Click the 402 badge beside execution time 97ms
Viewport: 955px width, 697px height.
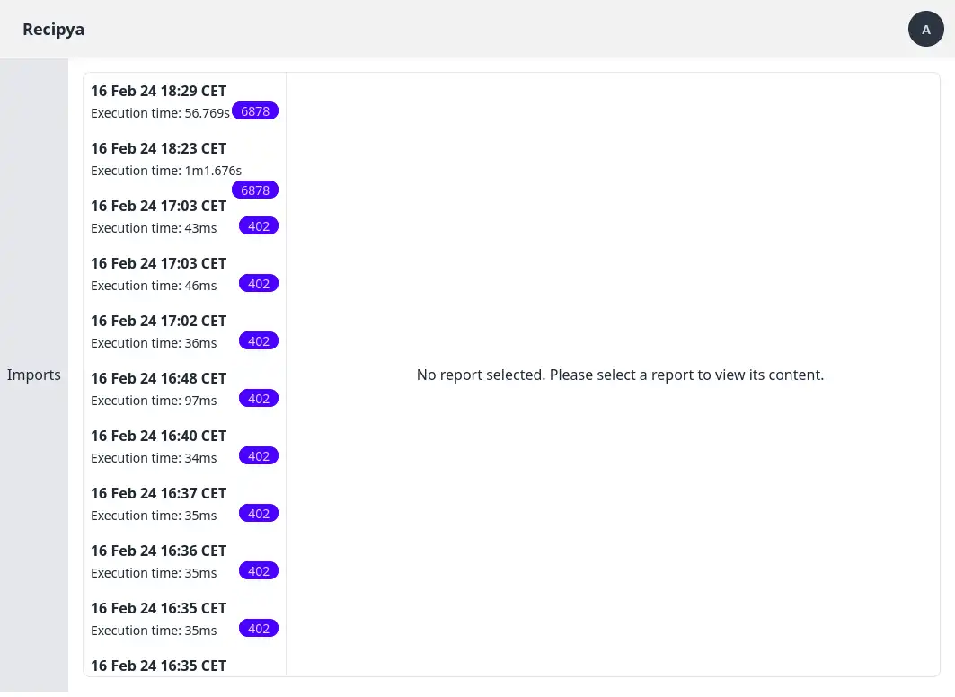tap(259, 399)
